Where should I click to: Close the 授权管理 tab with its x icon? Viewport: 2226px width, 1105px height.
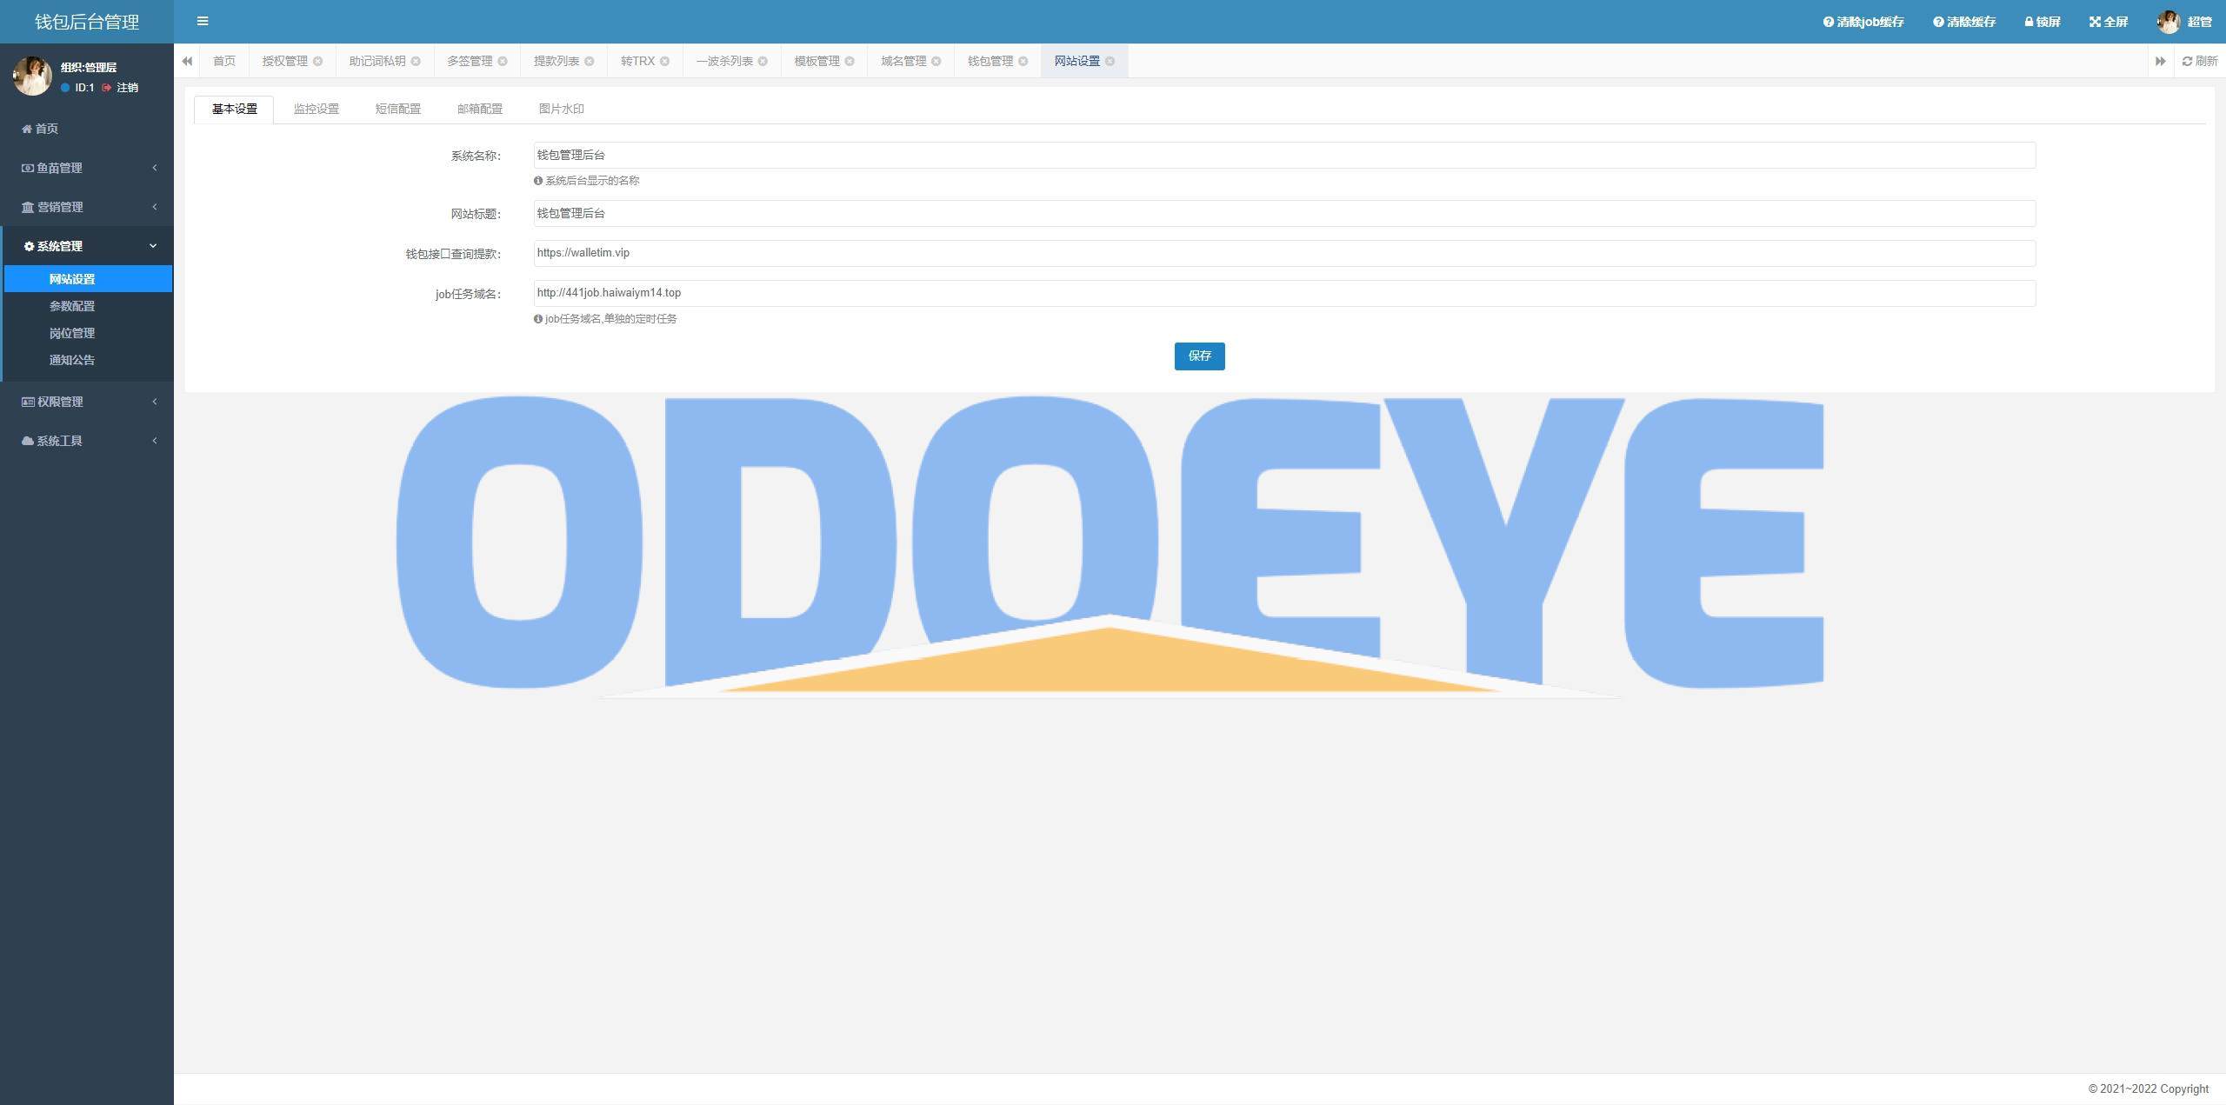[x=317, y=61]
